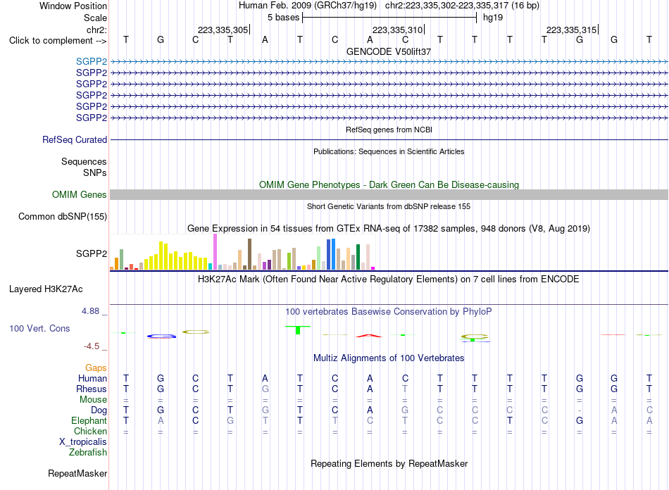
Task: Click the dark green bar in GTEx chart
Action: 358,257
